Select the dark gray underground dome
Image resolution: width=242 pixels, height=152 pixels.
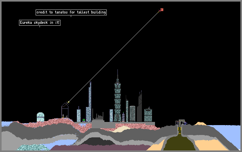(x=98, y=142)
